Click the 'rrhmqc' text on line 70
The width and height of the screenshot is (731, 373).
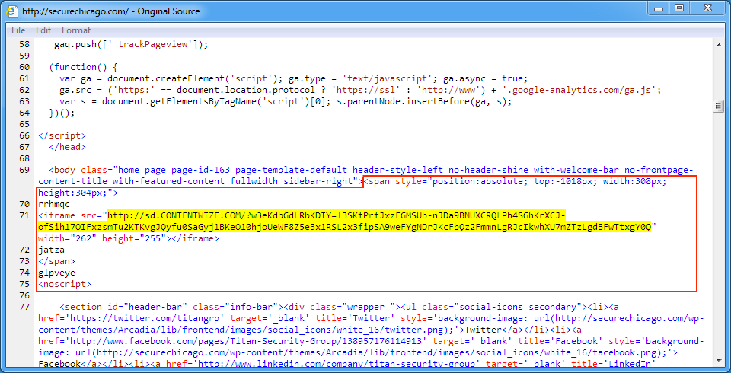click(x=53, y=204)
